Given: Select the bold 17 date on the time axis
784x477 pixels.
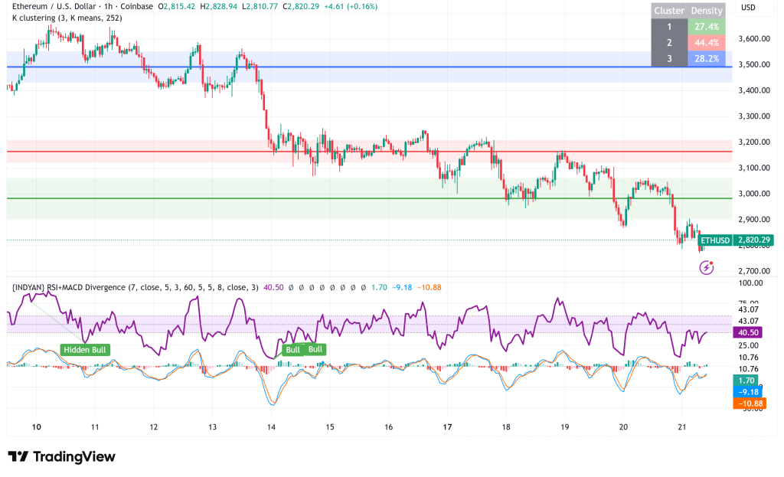Looking at the screenshot, I should 447,426.
